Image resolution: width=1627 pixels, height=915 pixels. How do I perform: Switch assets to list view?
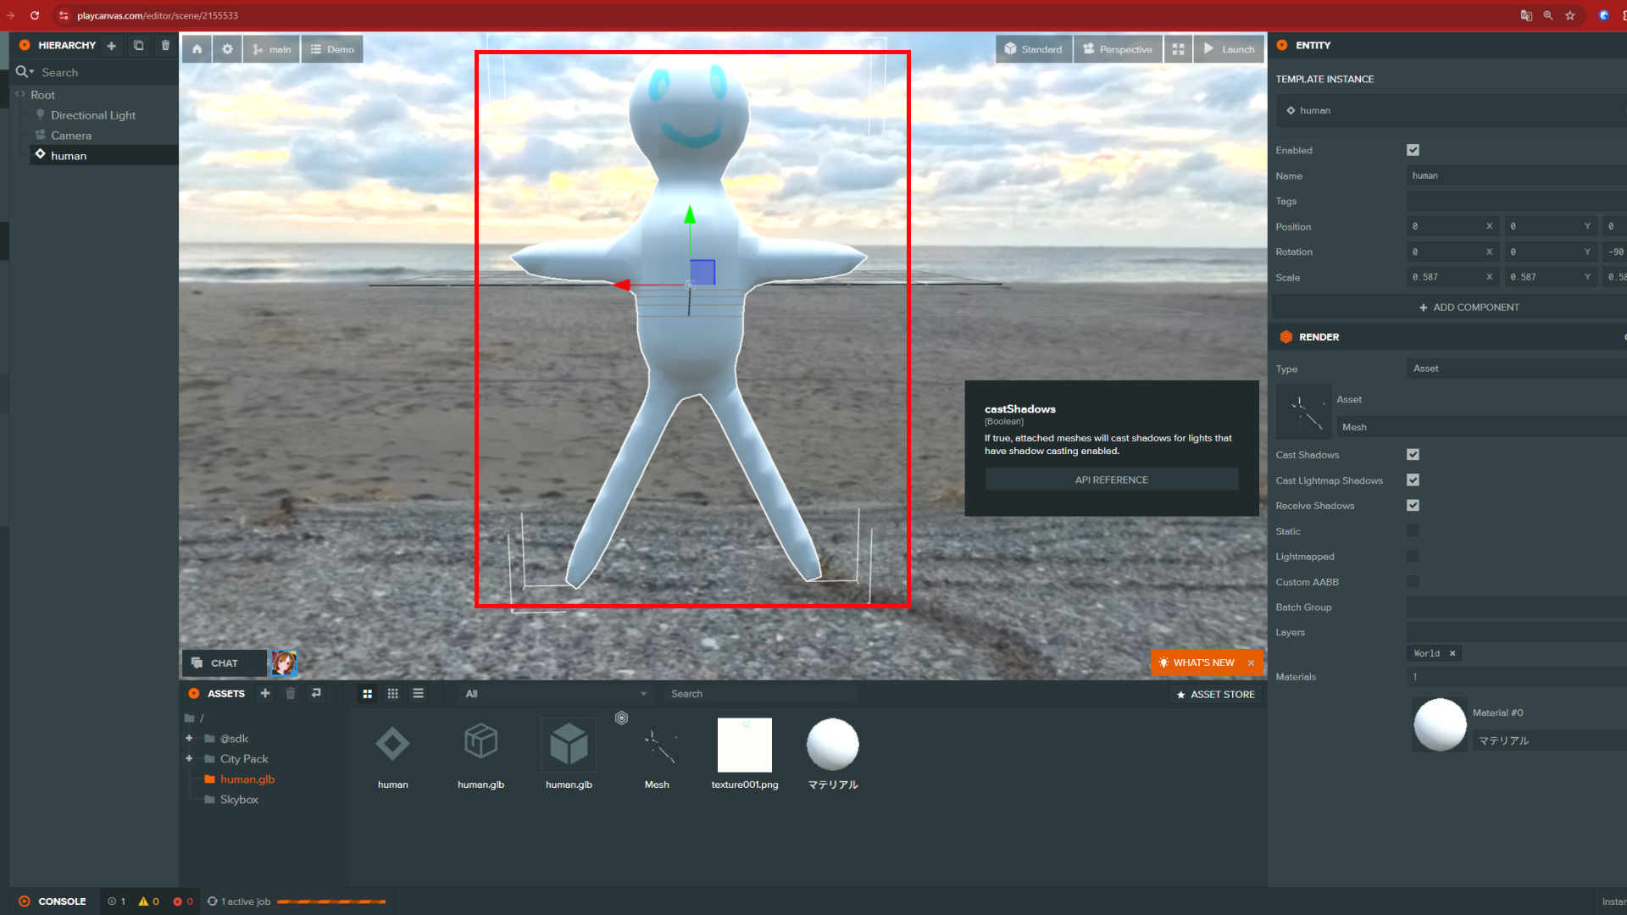418,694
